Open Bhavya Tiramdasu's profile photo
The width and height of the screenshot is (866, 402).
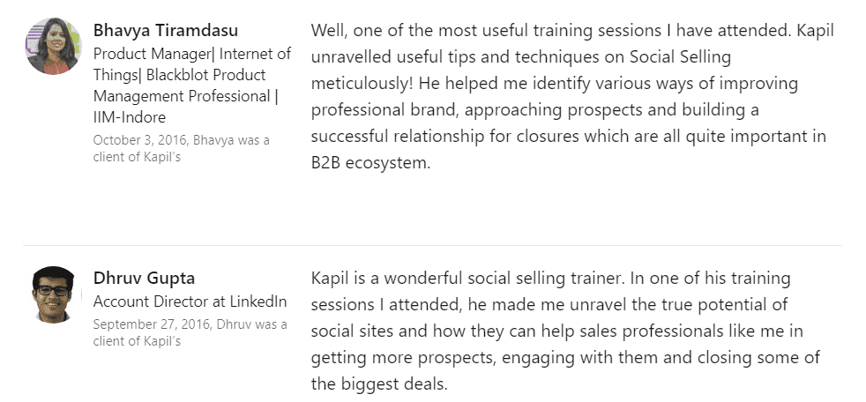pyautogui.click(x=53, y=46)
